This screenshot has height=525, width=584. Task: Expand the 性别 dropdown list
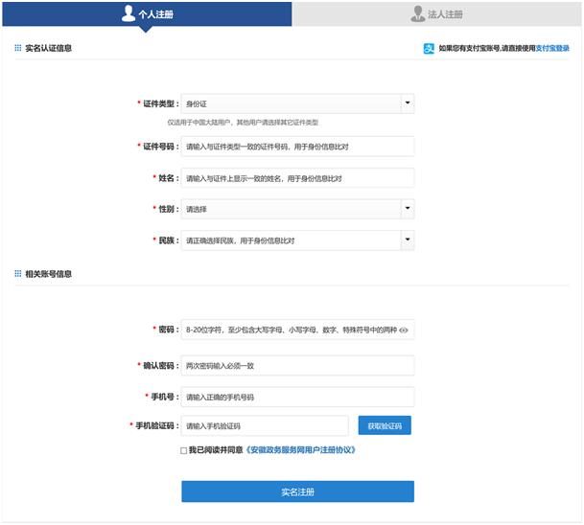[407, 209]
